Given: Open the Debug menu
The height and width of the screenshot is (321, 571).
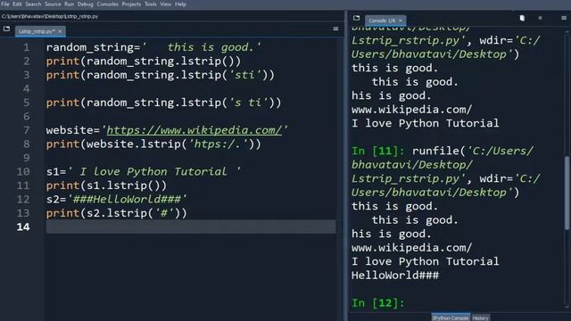Looking at the screenshot, I should (86, 4).
